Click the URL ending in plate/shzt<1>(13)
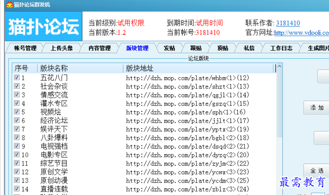329x195 pixels. click(187, 86)
